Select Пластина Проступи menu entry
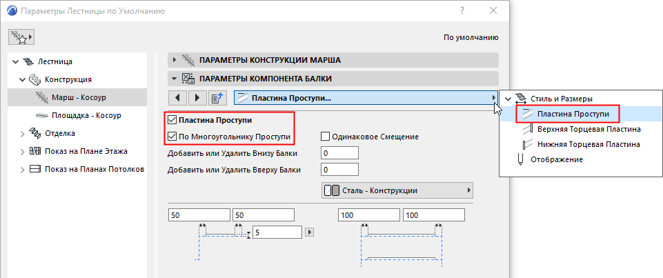Viewport: 663px width, 278px height. [x=573, y=114]
